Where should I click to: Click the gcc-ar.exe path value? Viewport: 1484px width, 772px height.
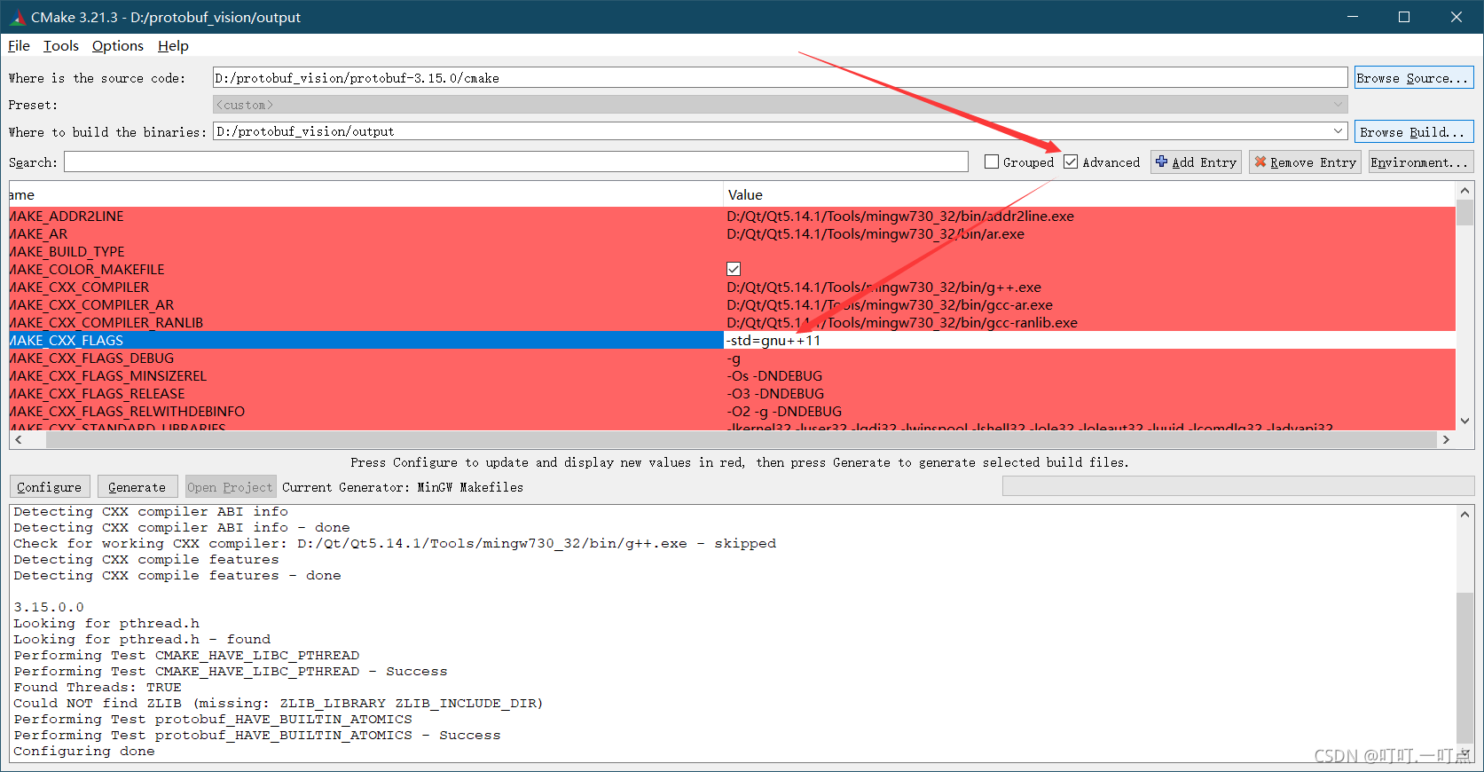click(890, 305)
